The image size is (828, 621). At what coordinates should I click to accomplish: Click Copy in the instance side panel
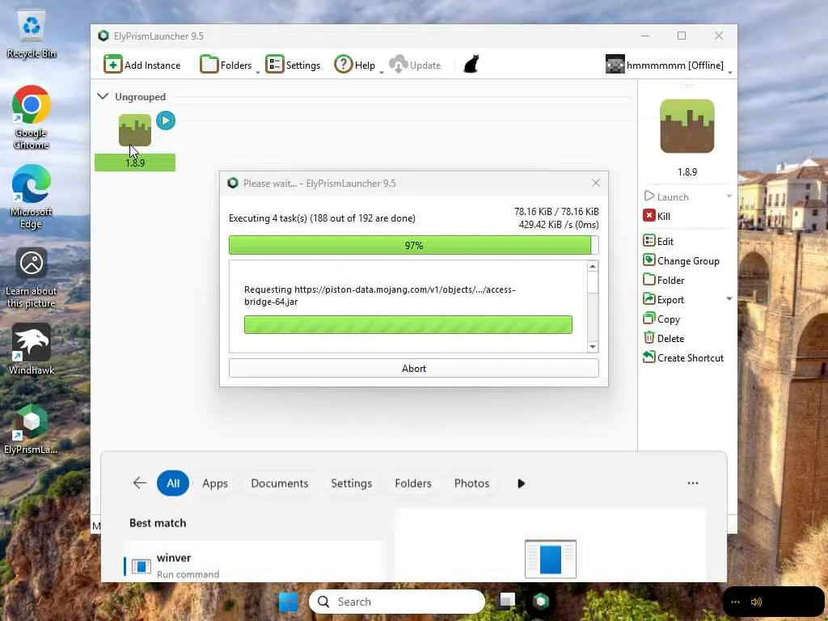[x=661, y=319]
